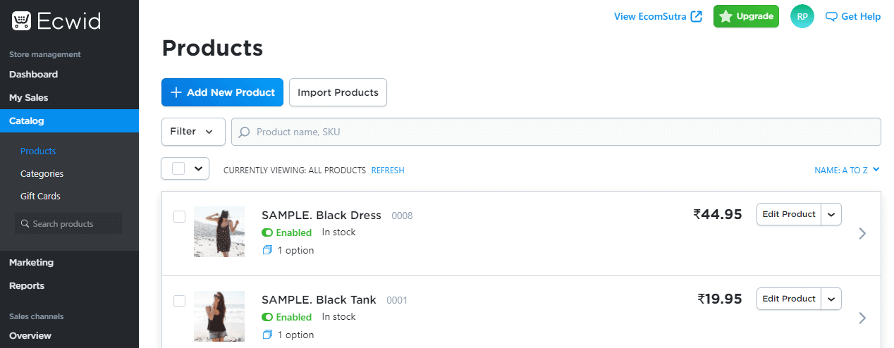Open the SAMPLE. Black Tank product thumbnail
The image size is (894, 348).
click(x=219, y=316)
